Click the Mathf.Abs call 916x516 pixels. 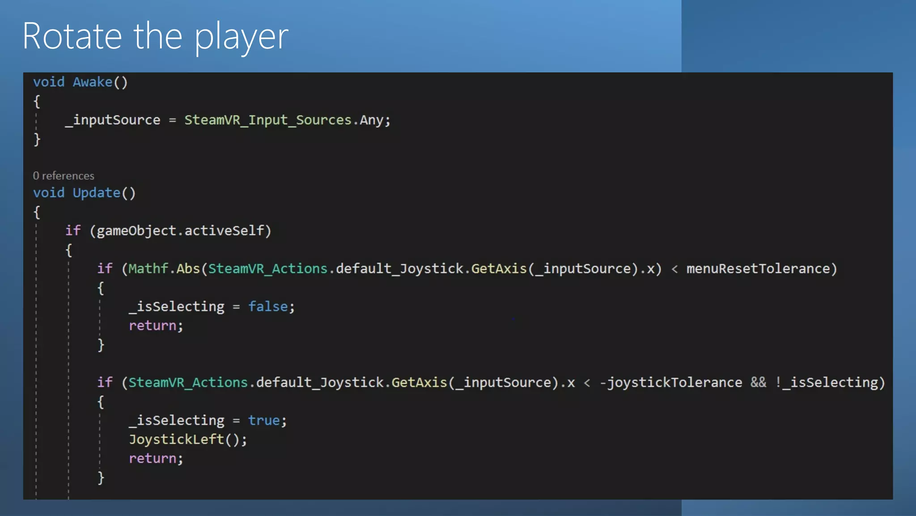164,269
